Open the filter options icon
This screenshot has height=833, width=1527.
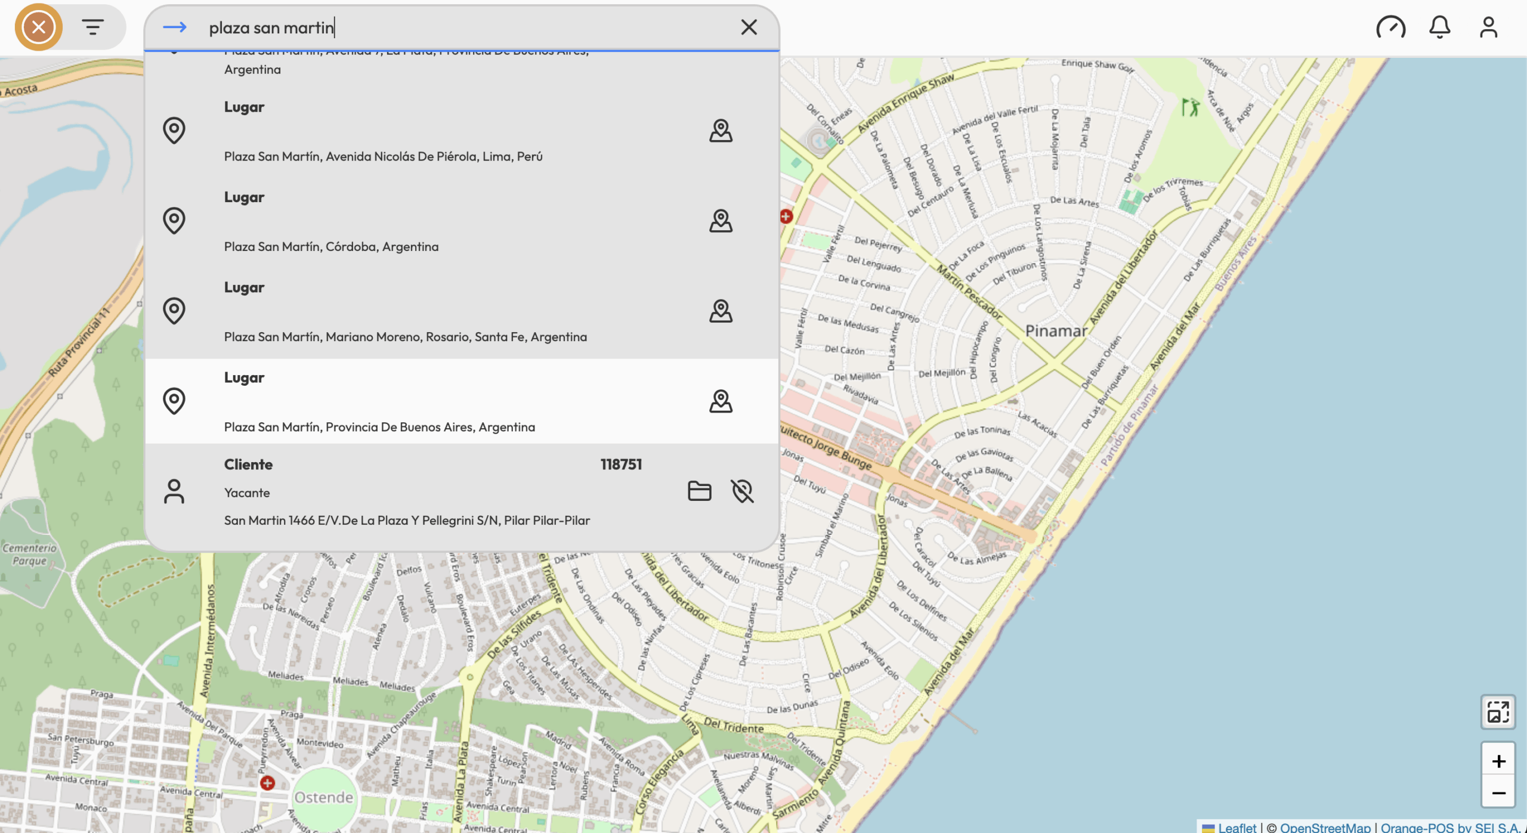point(92,27)
